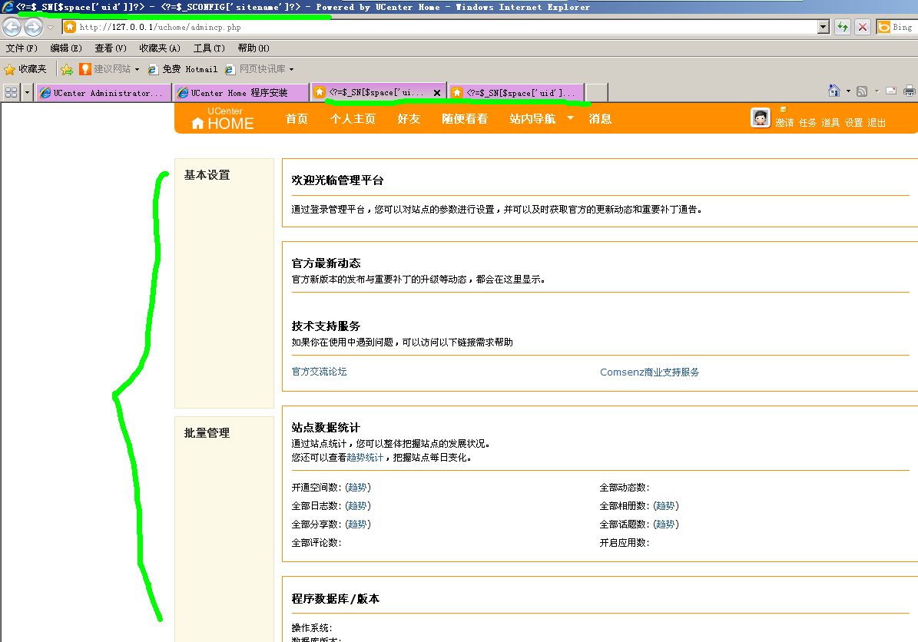Click the browser Forward arrow button
The width and height of the screenshot is (918, 642).
pyautogui.click(x=33, y=27)
